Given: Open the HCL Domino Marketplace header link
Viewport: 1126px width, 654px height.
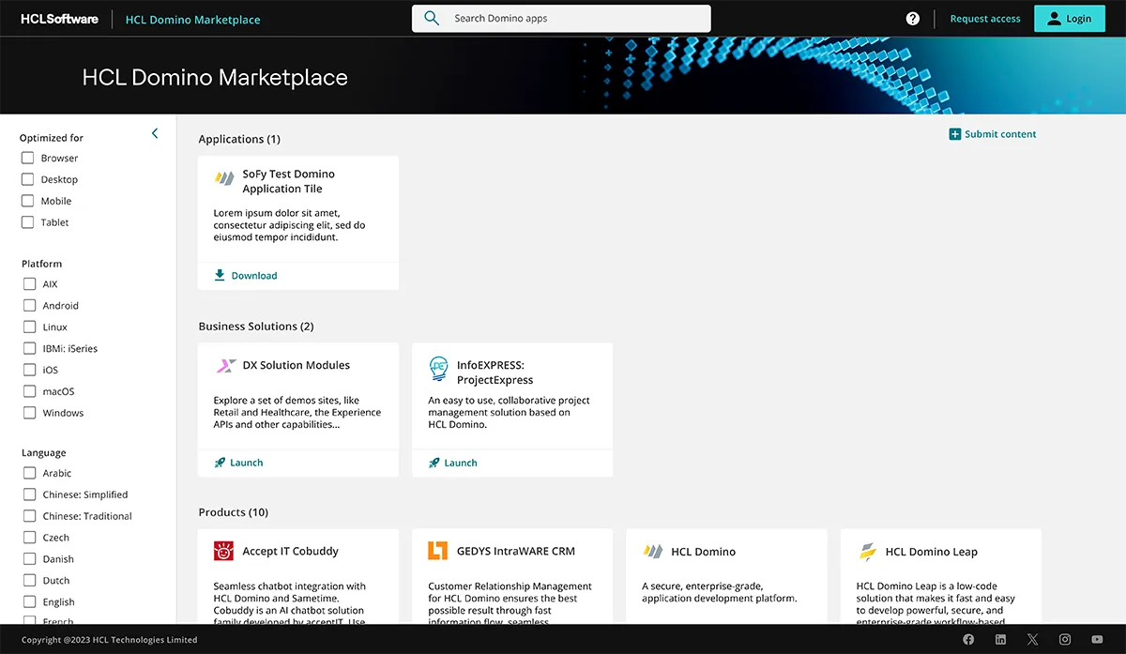Looking at the screenshot, I should [x=192, y=19].
